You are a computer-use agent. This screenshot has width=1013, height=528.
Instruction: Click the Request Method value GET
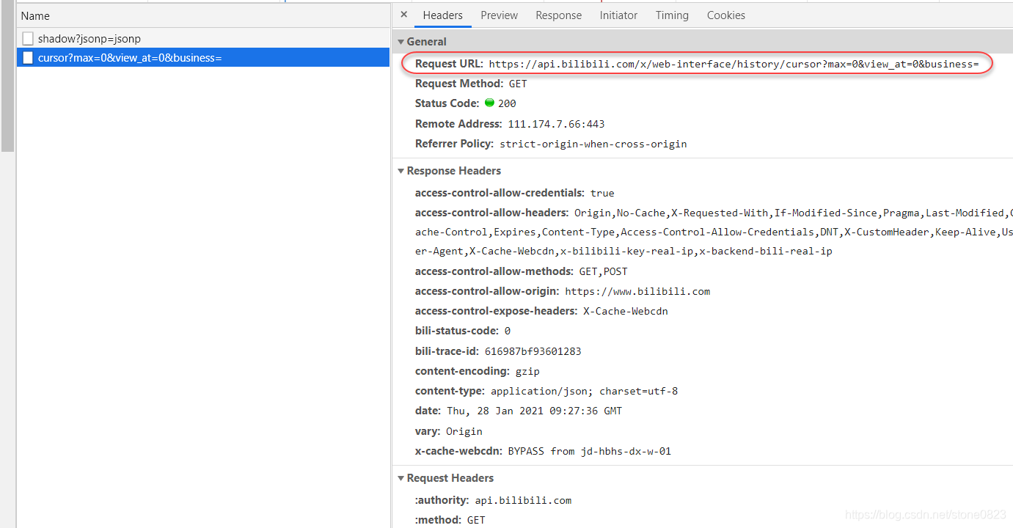pyautogui.click(x=518, y=84)
